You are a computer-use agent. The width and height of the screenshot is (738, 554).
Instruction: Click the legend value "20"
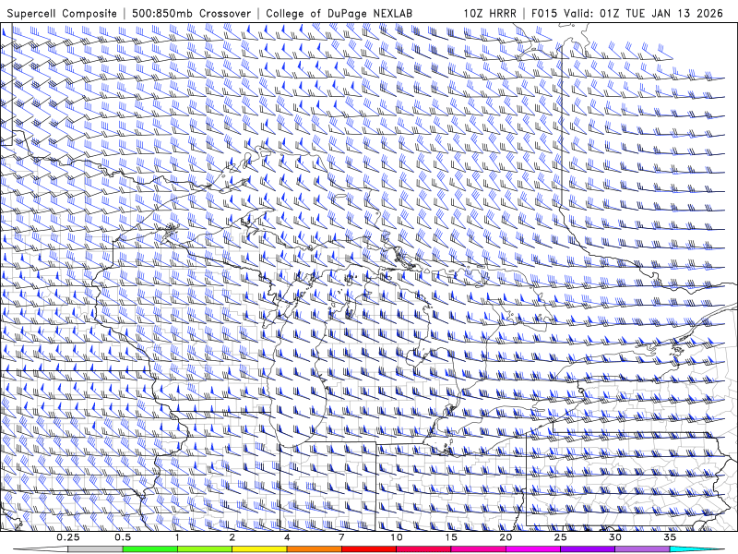pos(506,537)
